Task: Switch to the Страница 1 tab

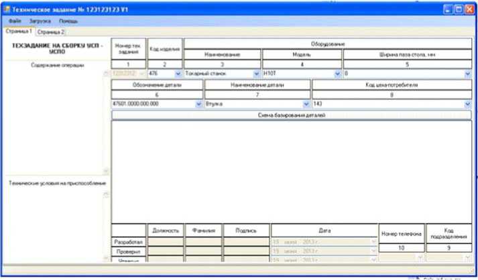Action: (x=19, y=31)
